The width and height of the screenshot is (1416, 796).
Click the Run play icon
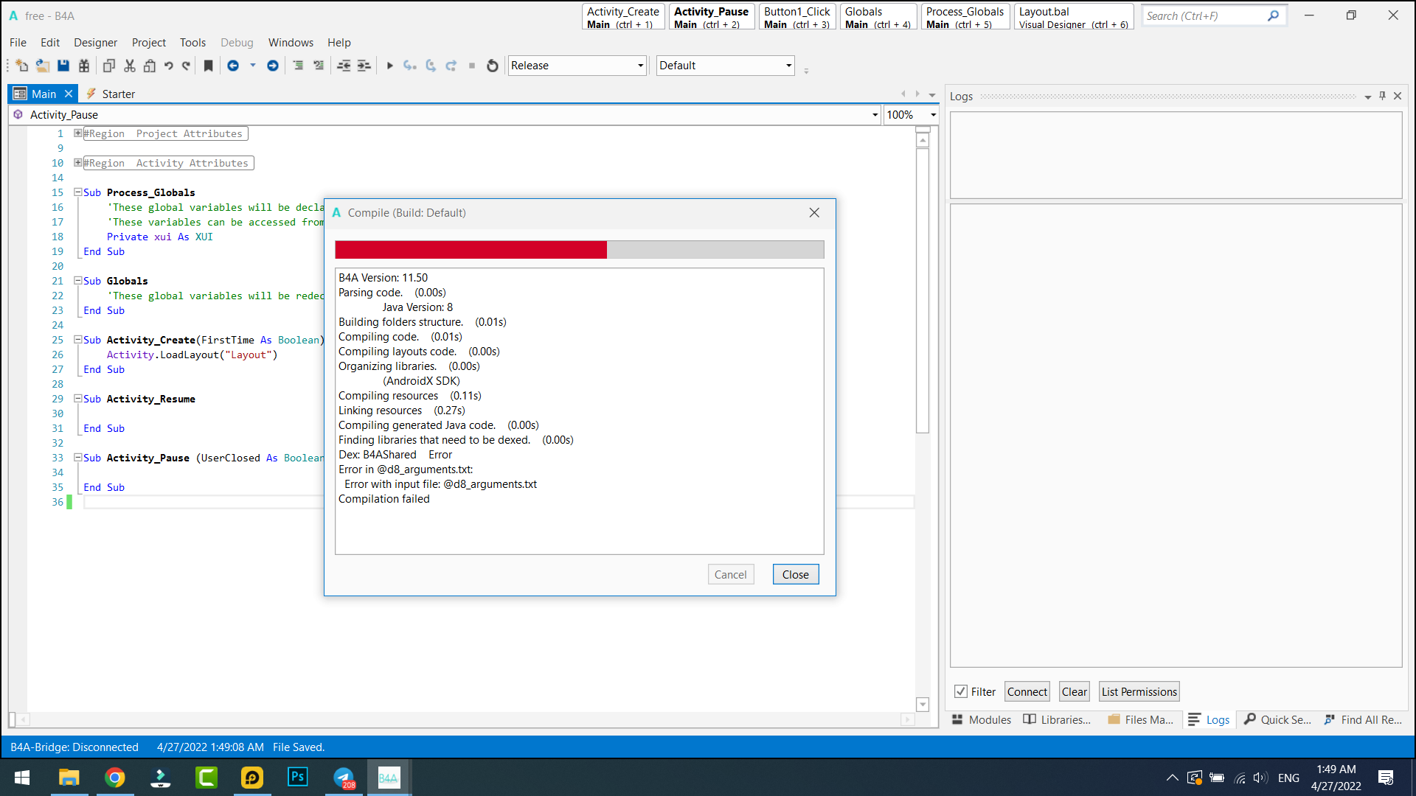click(x=390, y=66)
